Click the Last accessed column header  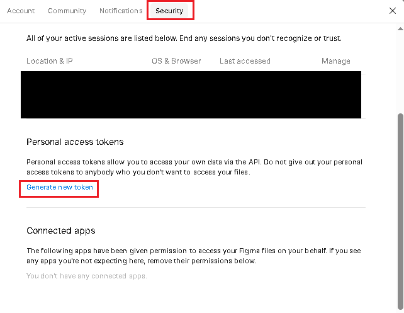pos(245,61)
